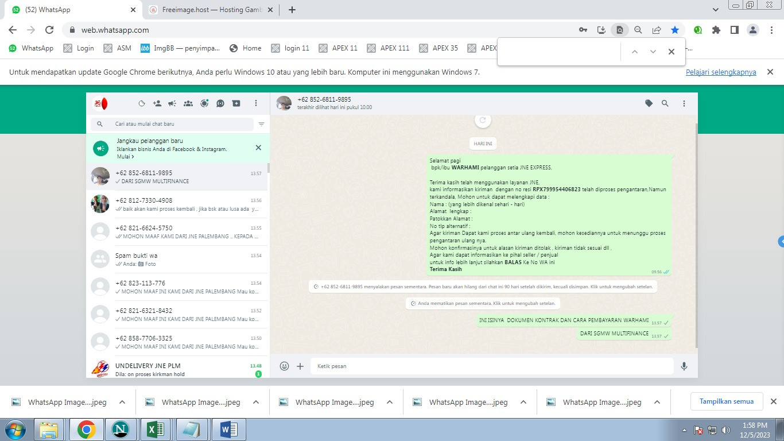Click the label tag icon in chat header
Viewport: 784px width, 441px height.
coord(649,103)
